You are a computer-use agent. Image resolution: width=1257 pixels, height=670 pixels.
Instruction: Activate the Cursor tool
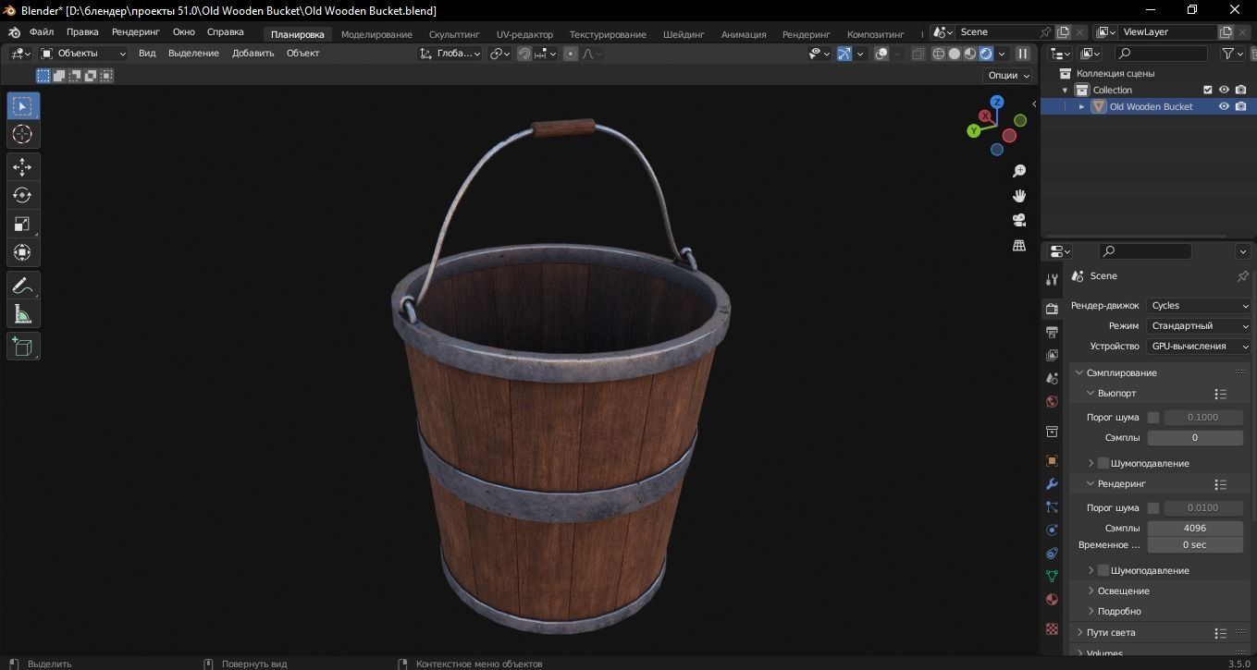pyautogui.click(x=23, y=134)
